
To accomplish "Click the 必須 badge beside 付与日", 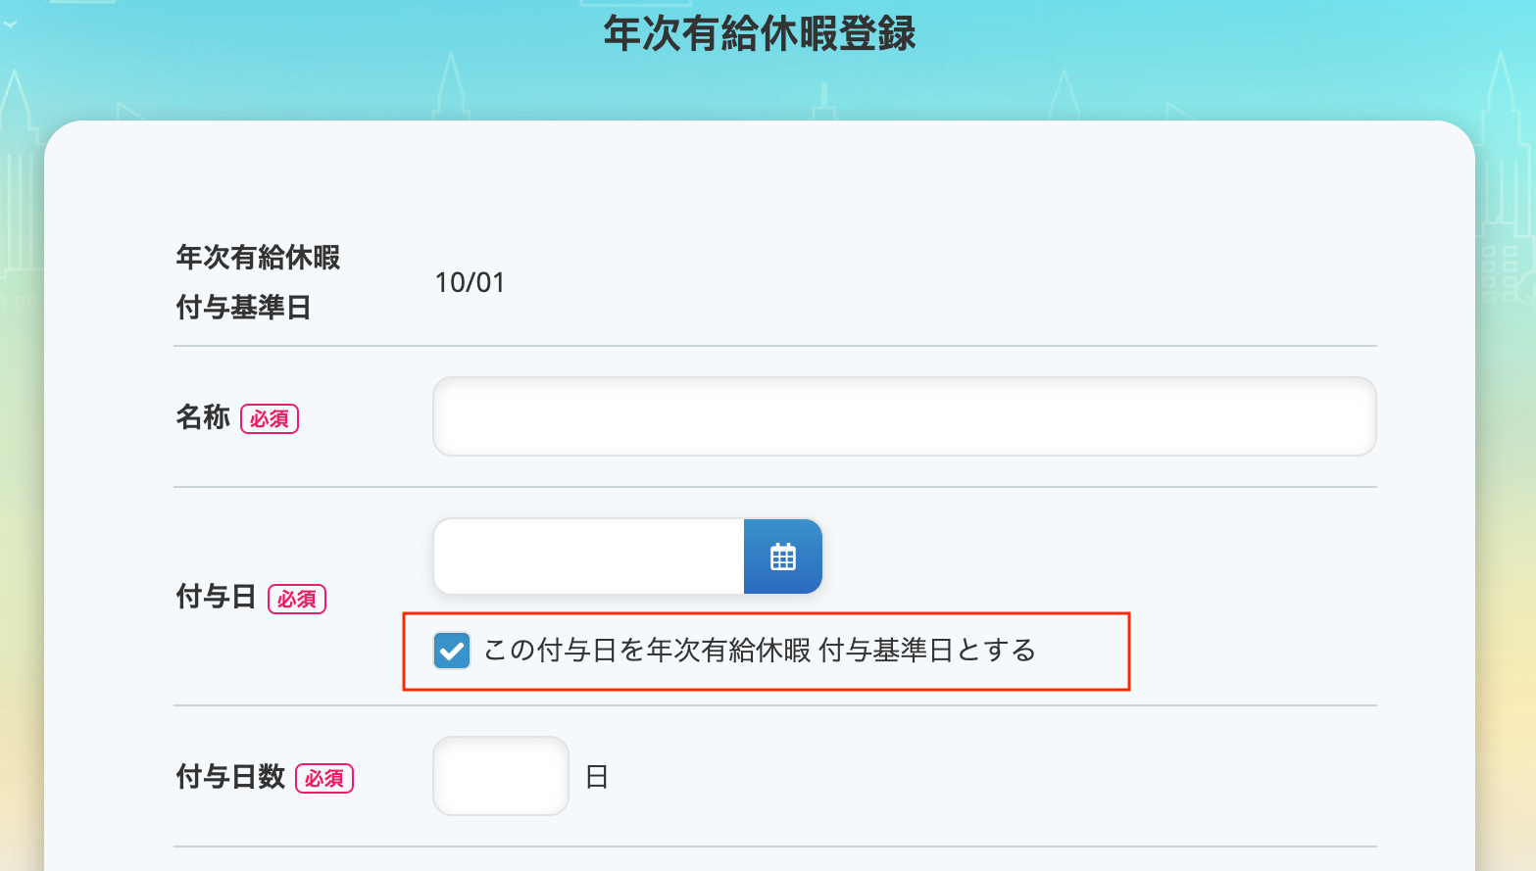I will point(297,599).
